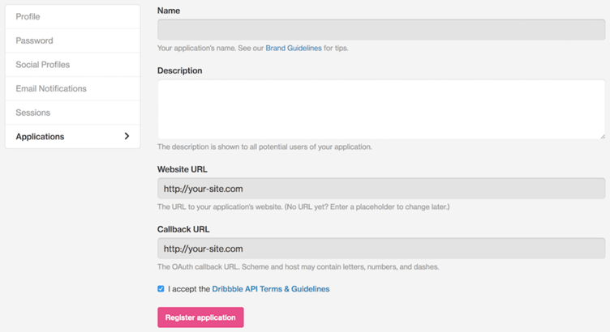Open the Sessions section

pyautogui.click(x=73, y=113)
